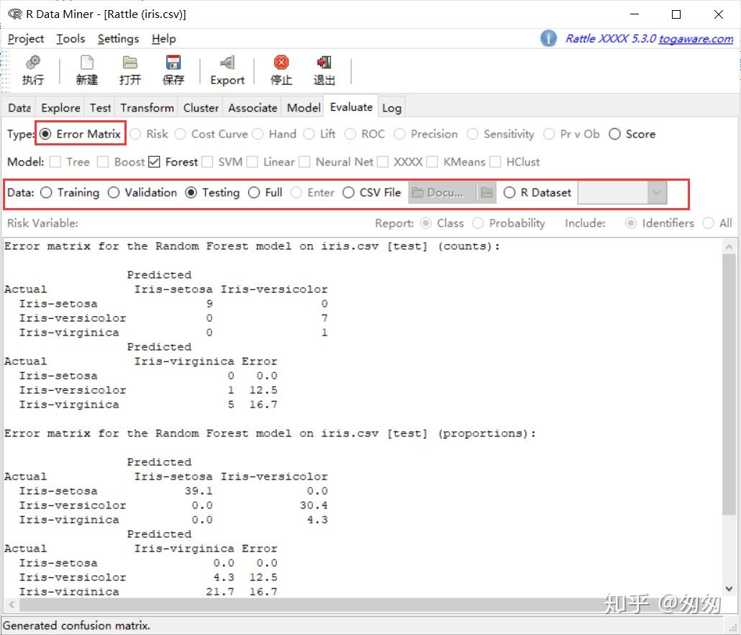Toggle the Boost model checkbox

pyautogui.click(x=103, y=162)
